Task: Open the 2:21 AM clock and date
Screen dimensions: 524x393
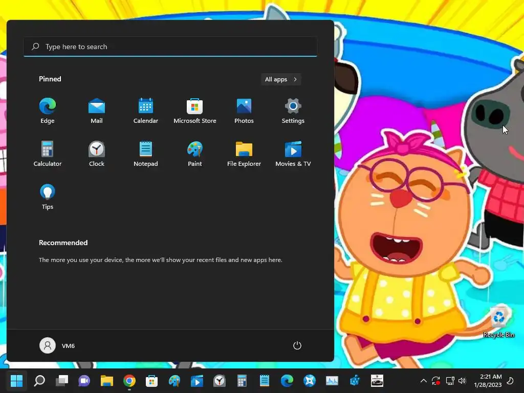Action: pos(488,381)
